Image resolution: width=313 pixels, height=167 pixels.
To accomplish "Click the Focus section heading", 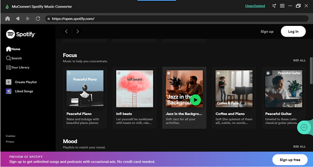I will tap(70, 55).
